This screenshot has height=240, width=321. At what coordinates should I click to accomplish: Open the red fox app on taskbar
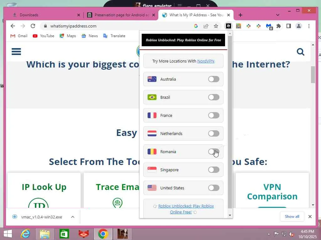point(84,234)
